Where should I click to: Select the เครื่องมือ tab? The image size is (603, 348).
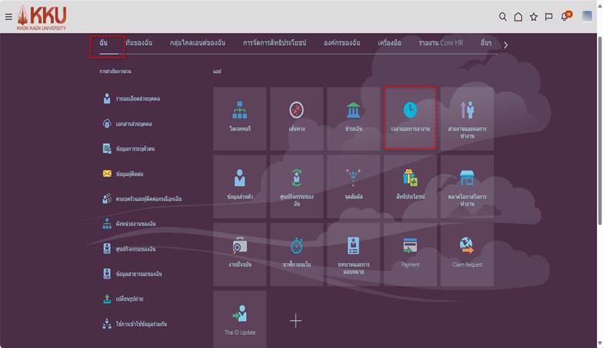point(389,44)
